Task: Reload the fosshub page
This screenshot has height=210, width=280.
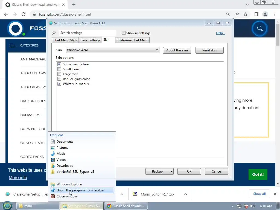Action: [24, 14]
